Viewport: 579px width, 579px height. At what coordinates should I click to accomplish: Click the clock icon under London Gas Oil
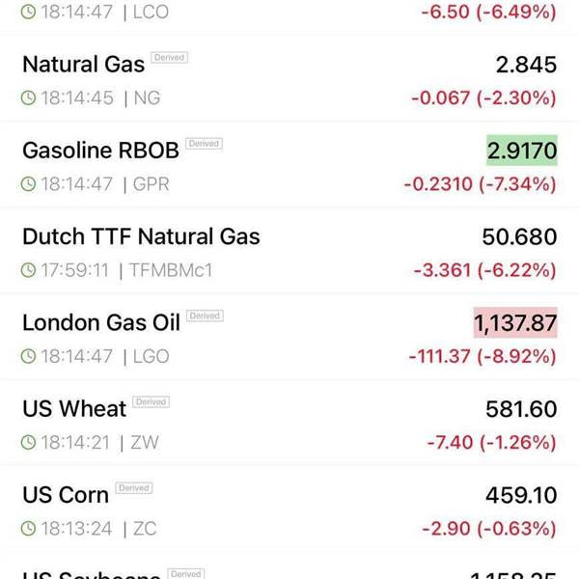tap(30, 356)
